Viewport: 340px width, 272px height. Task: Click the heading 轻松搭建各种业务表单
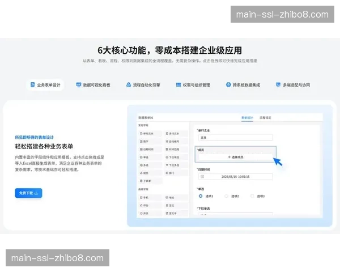click(44, 146)
